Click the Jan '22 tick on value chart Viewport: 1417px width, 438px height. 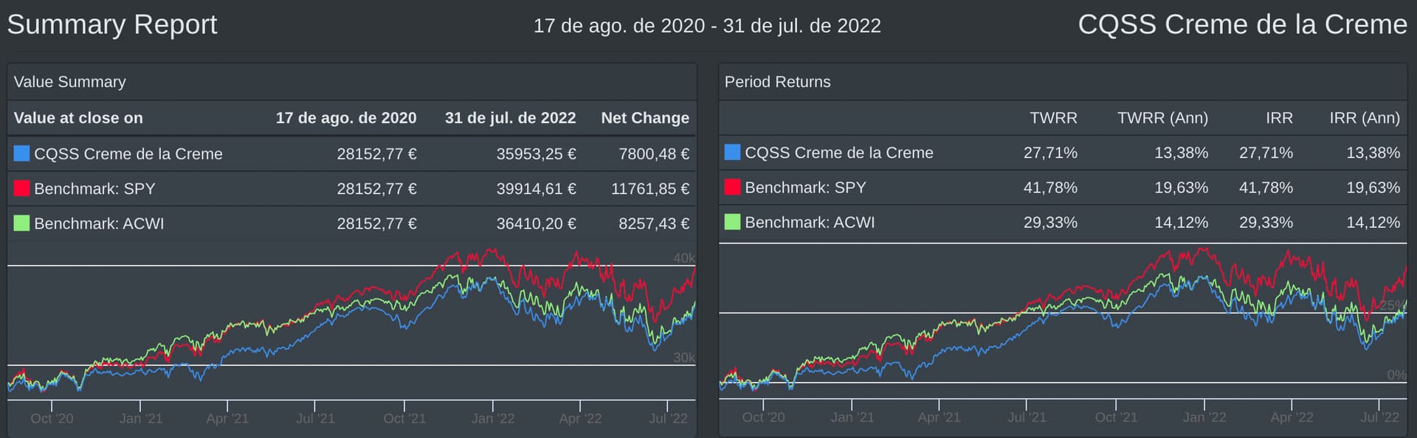pyautogui.click(x=493, y=418)
